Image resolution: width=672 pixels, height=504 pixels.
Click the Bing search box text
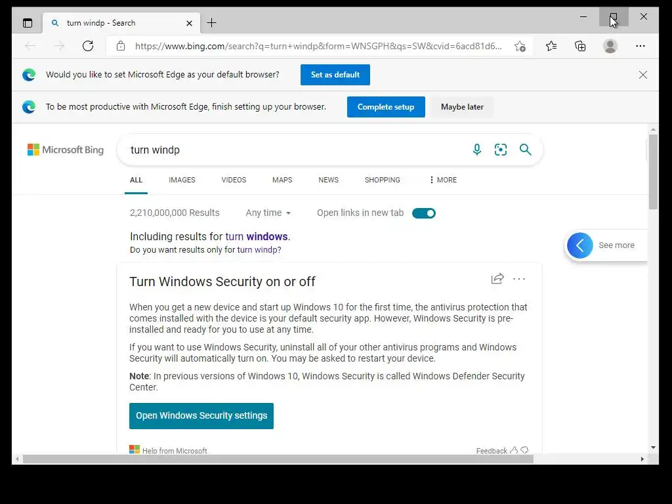(155, 150)
